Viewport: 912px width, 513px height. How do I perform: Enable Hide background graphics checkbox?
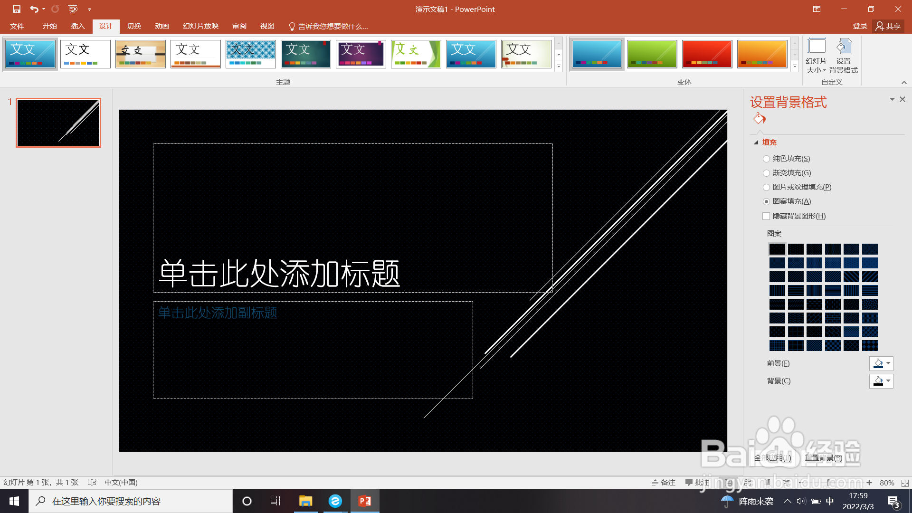tap(766, 216)
